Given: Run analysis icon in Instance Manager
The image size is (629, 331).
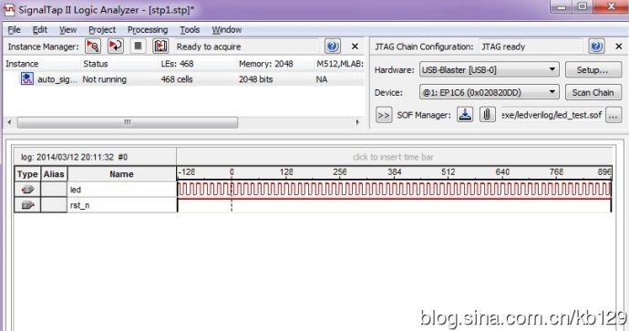Looking at the screenshot, I should click(93, 47).
